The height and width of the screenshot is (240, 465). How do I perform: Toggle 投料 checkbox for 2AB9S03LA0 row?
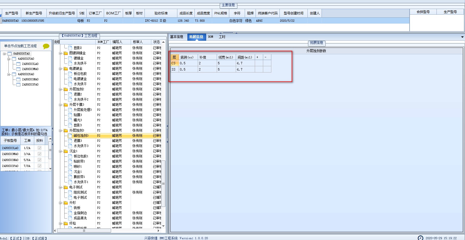40,148
